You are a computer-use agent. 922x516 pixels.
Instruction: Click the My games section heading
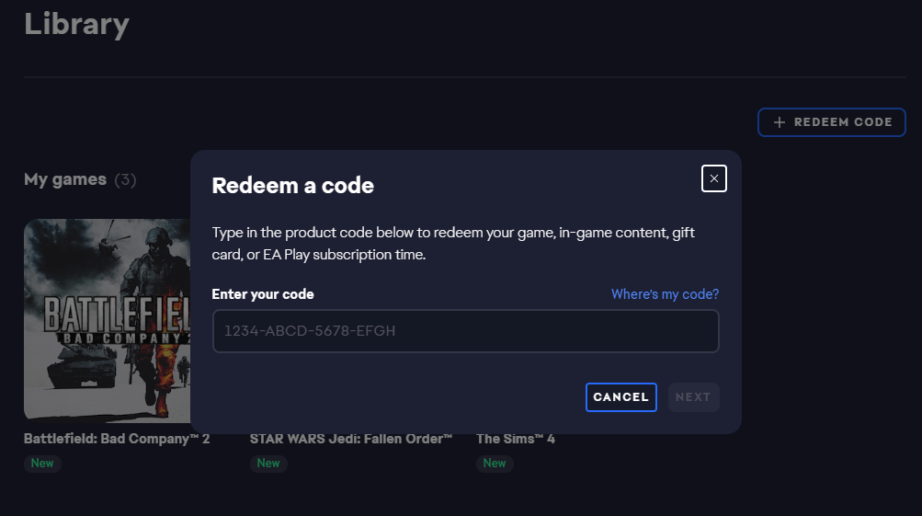coord(65,179)
